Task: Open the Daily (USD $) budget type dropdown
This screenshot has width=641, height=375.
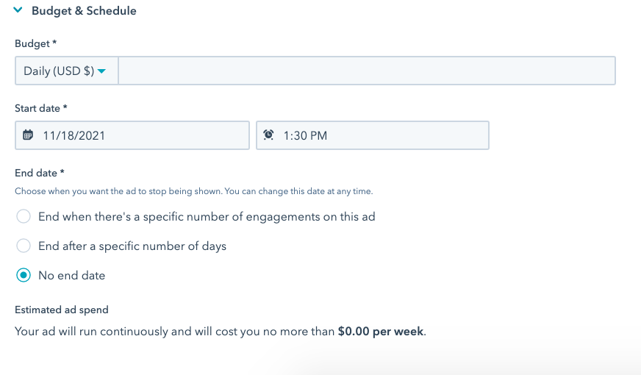Action: point(65,71)
